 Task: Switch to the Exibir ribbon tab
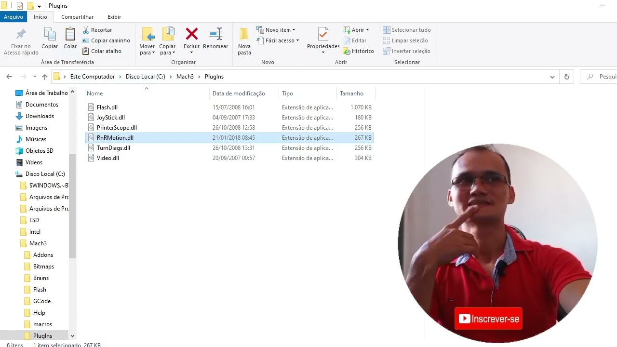(114, 17)
